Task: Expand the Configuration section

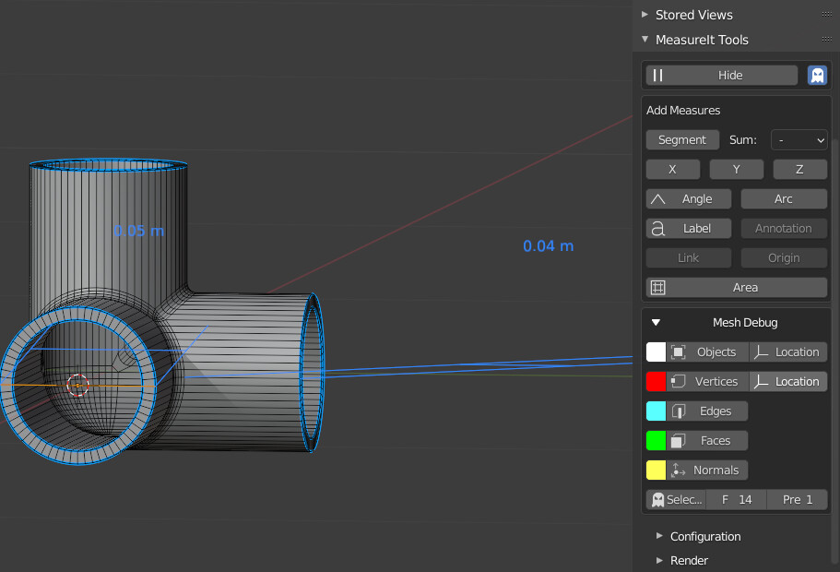Action: pyautogui.click(x=704, y=536)
